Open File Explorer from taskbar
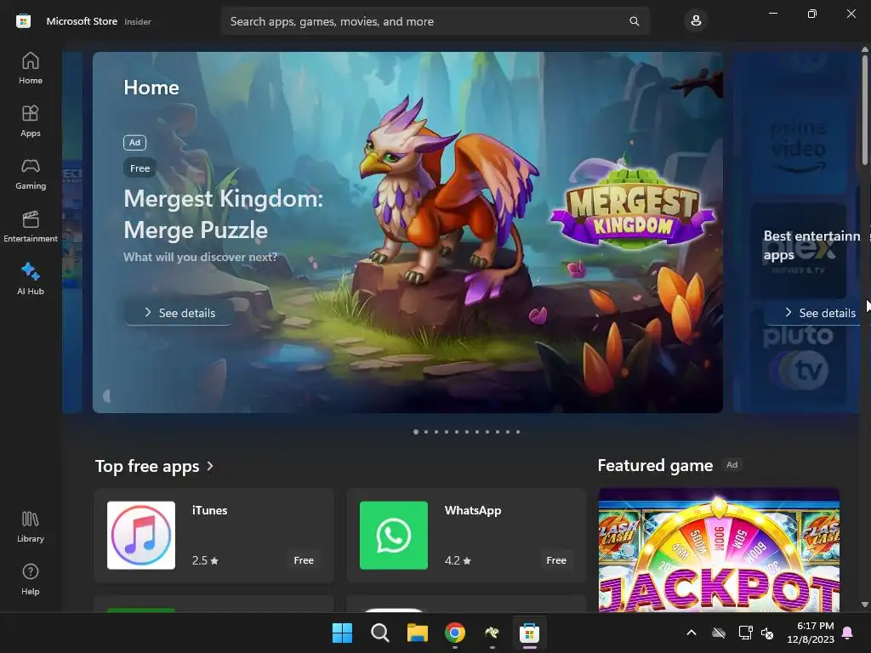This screenshot has width=871, height=653. (x=417, y=633)
